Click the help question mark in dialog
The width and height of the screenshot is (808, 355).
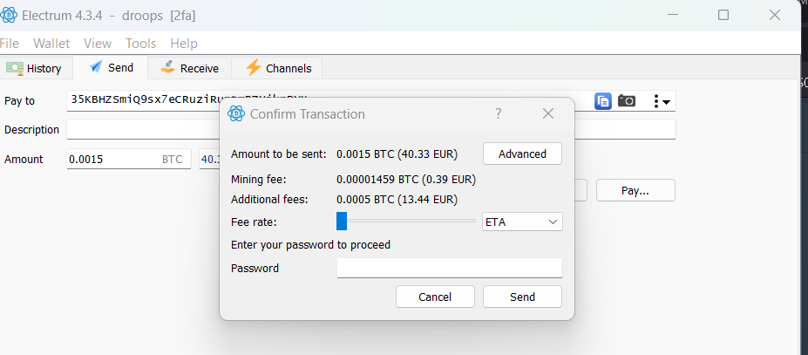pyautogui.click(x=499, y=114)
